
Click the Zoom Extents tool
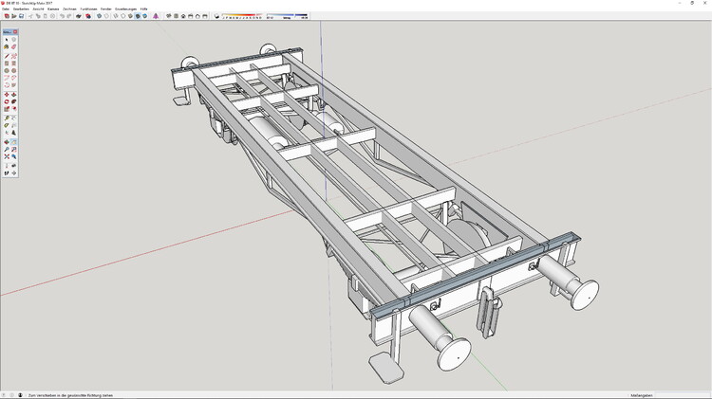(7, 157)
